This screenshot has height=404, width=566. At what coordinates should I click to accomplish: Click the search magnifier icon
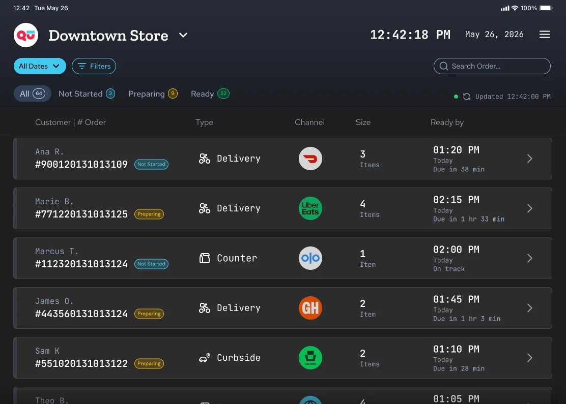[x=444, y=66]
